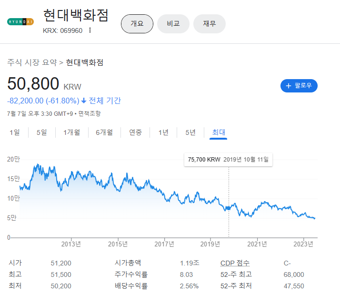
Task: Select the 연중 year-to-date range
Action: [x=135, y=132]
